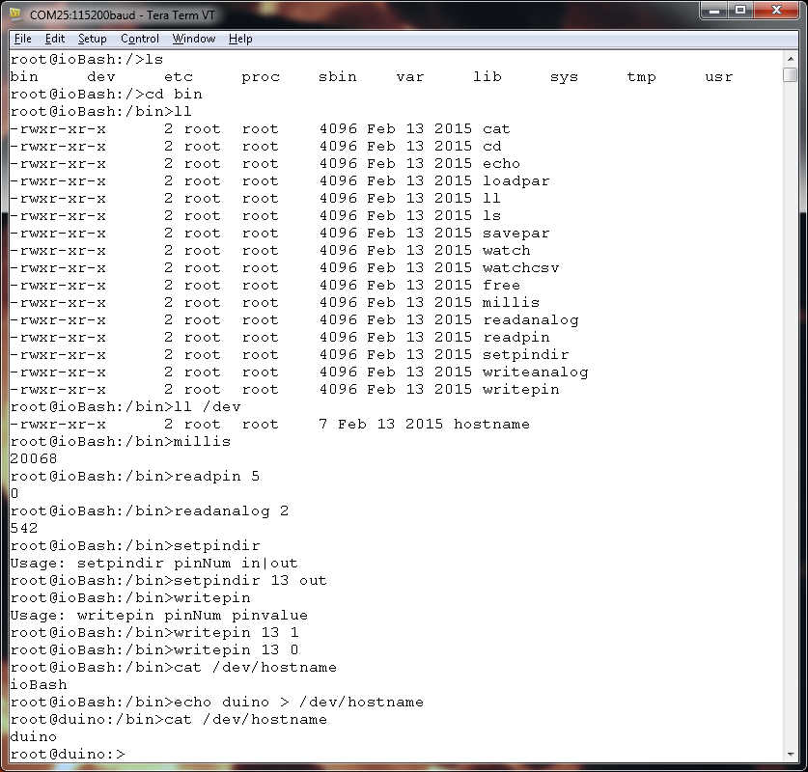Open the File menu
Viewport: 808px width, 772px height.
pyautogui.click(x=22, y=39)
